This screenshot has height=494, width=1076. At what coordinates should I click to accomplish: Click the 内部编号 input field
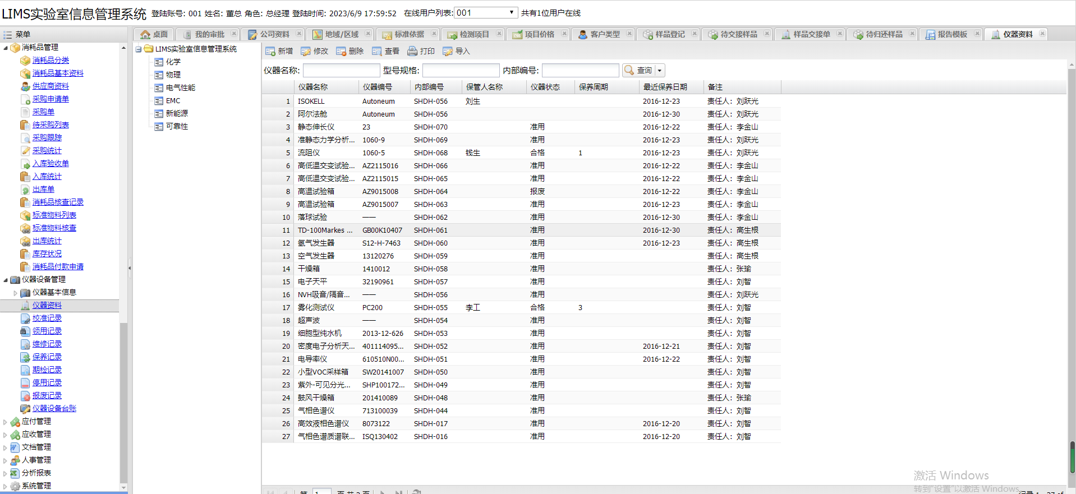pos(581,71)
